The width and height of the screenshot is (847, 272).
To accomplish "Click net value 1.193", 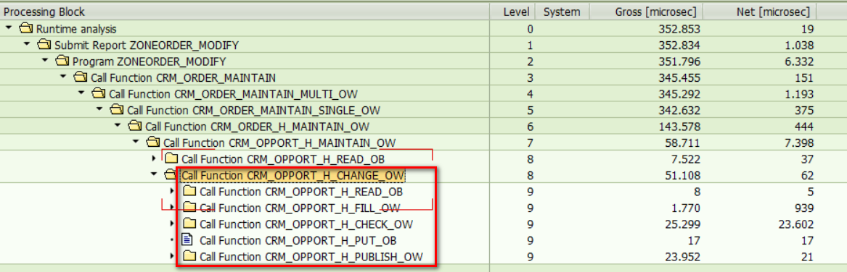I will coord(801,94).
